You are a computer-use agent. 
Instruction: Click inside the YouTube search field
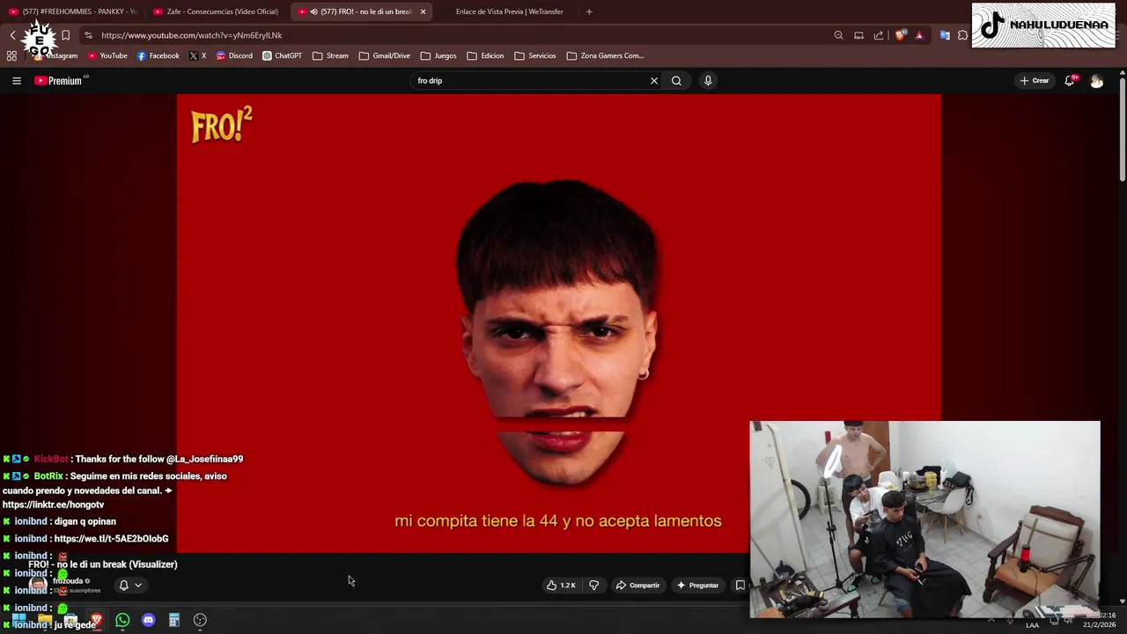point(528,80)
